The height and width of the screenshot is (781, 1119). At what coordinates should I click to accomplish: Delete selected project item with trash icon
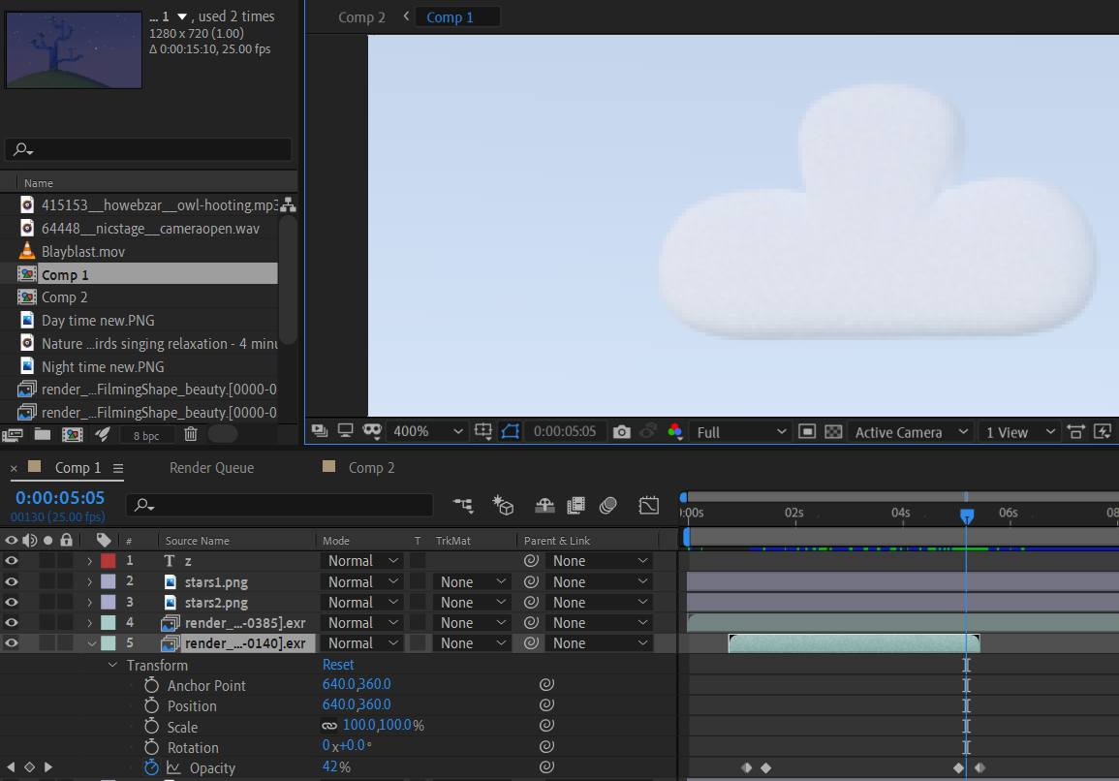point(191,434)
